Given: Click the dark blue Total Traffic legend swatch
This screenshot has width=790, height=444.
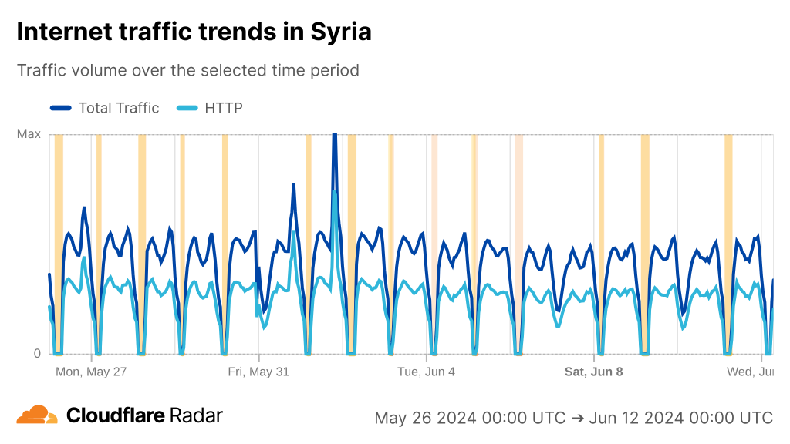Looking at the screenshot, I should pos(61,108).
